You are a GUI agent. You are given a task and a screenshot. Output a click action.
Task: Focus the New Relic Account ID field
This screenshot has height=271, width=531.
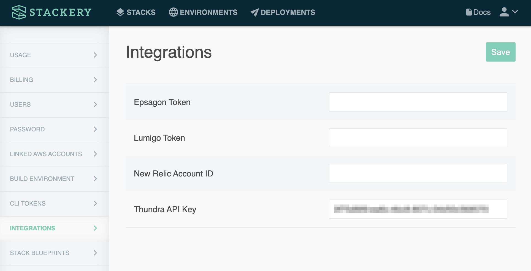pyautogui.click(x=418, y=173)
